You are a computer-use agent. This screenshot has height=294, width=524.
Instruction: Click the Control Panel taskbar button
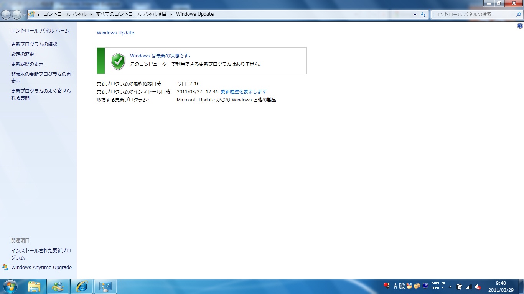point(105,286)
